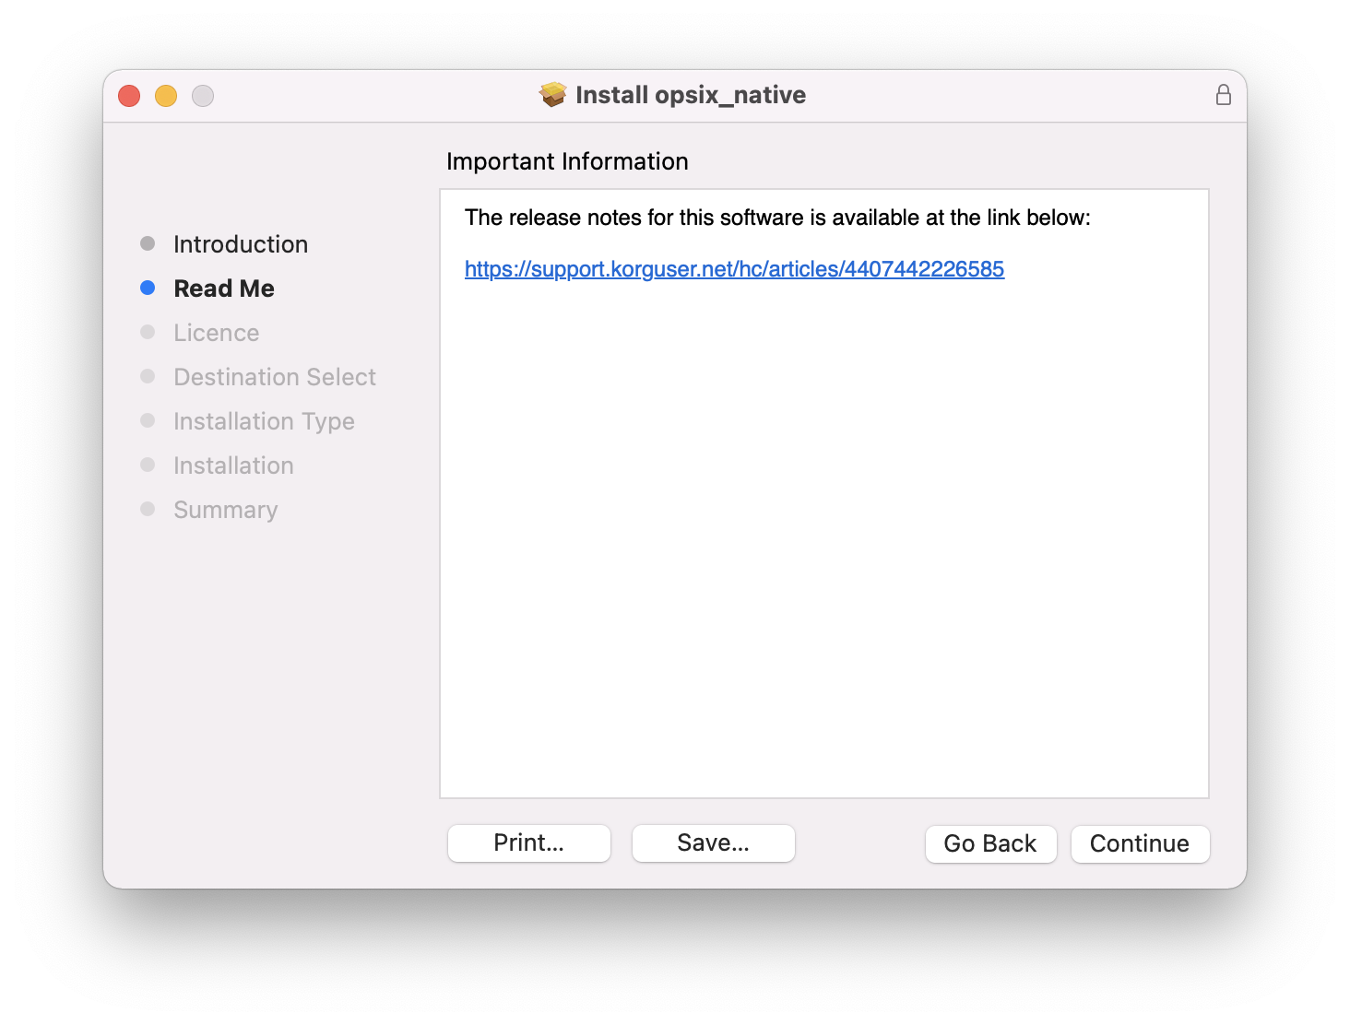The height and width of the screenshot is (1025, 1350).
Task: Select the Introduction step in sidebar
Action: [241, 244]
